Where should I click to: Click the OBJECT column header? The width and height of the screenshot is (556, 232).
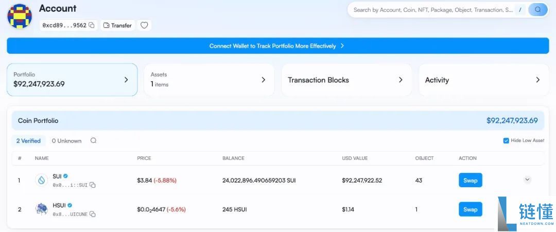[424, 158]
